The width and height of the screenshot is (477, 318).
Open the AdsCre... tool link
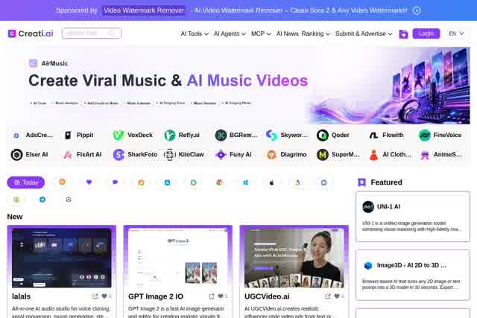coord(33,135)
